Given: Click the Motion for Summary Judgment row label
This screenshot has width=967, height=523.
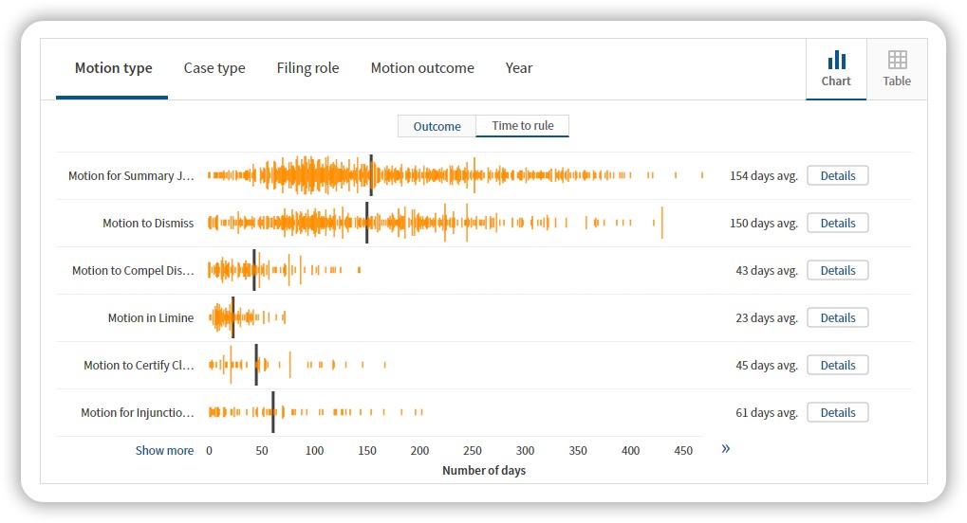Looking at the screenshot, I should 131,175.
